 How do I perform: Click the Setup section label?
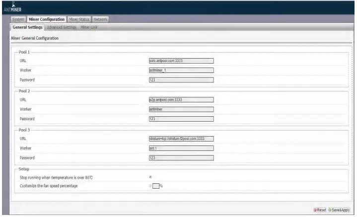coord(24,169)
